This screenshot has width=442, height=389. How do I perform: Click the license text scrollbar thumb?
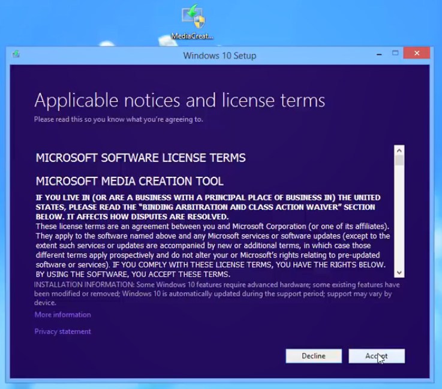pyautogui.click(x=399, y=161)
